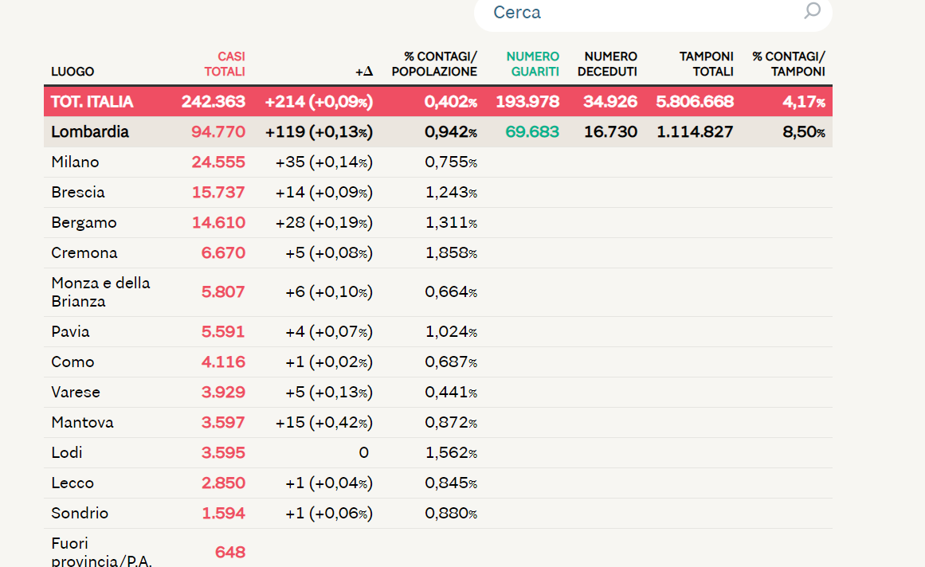Select the Mantova province row
This screenshot has width=925, height=567.
[437, 423]
